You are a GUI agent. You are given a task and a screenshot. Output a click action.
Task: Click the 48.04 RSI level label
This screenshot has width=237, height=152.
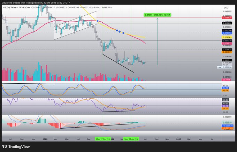tap(225, 100)
